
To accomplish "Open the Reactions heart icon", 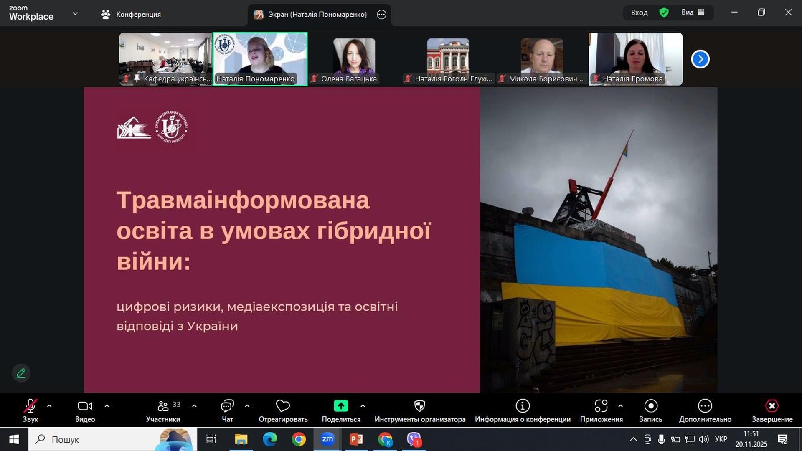I will point(283,406).
